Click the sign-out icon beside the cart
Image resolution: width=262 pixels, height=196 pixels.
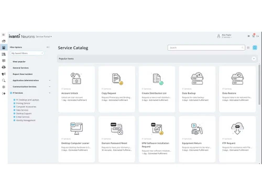[258, 36]
